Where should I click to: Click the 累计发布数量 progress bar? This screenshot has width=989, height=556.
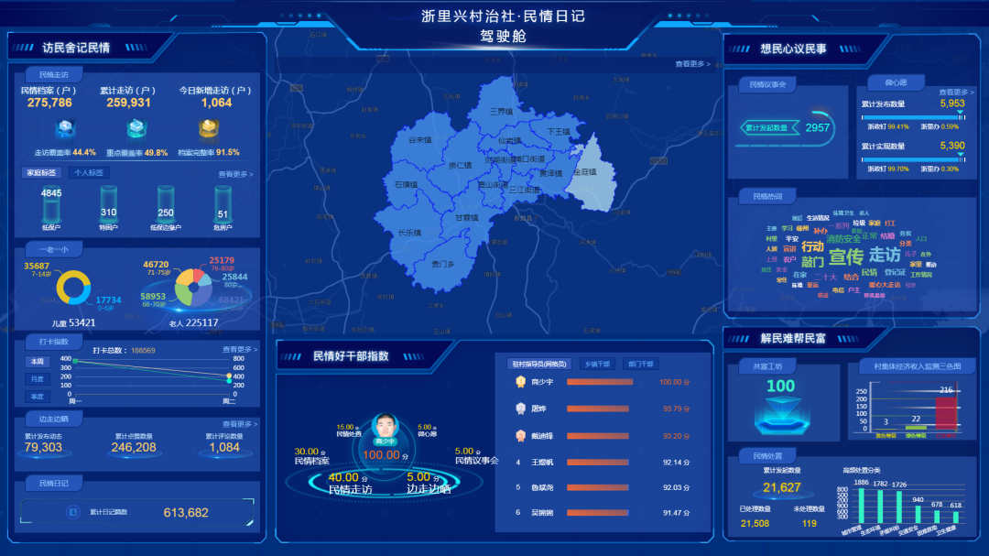tap(913, 116)
